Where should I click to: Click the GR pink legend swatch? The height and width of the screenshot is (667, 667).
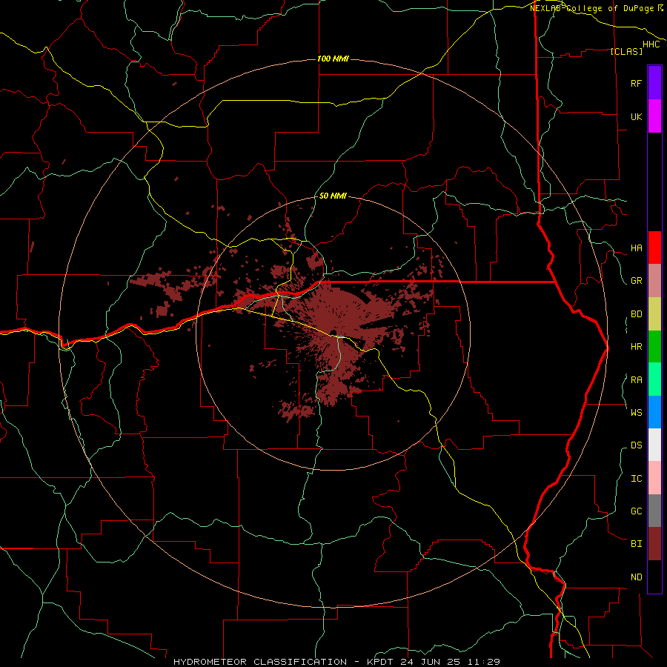click(x=654, y=281)
